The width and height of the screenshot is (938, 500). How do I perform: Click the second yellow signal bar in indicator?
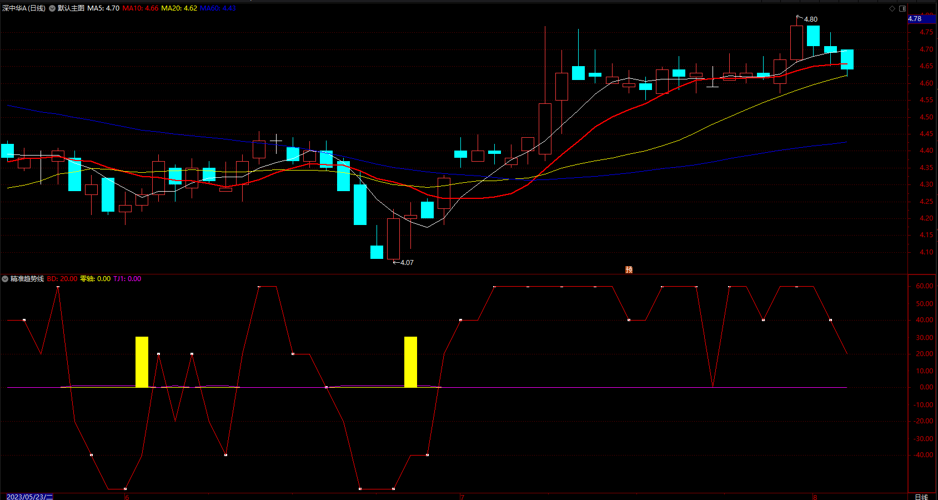click(x=410, y=362)
